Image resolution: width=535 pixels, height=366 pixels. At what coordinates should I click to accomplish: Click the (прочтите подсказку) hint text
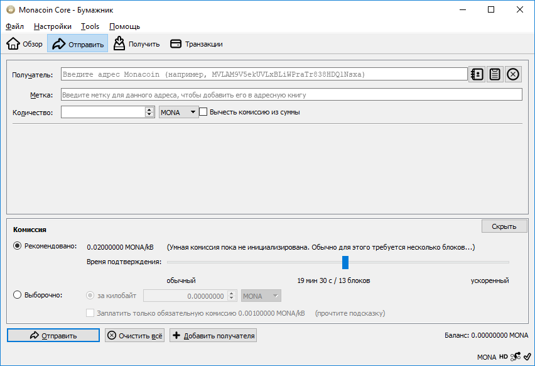[x=350, y=313]
